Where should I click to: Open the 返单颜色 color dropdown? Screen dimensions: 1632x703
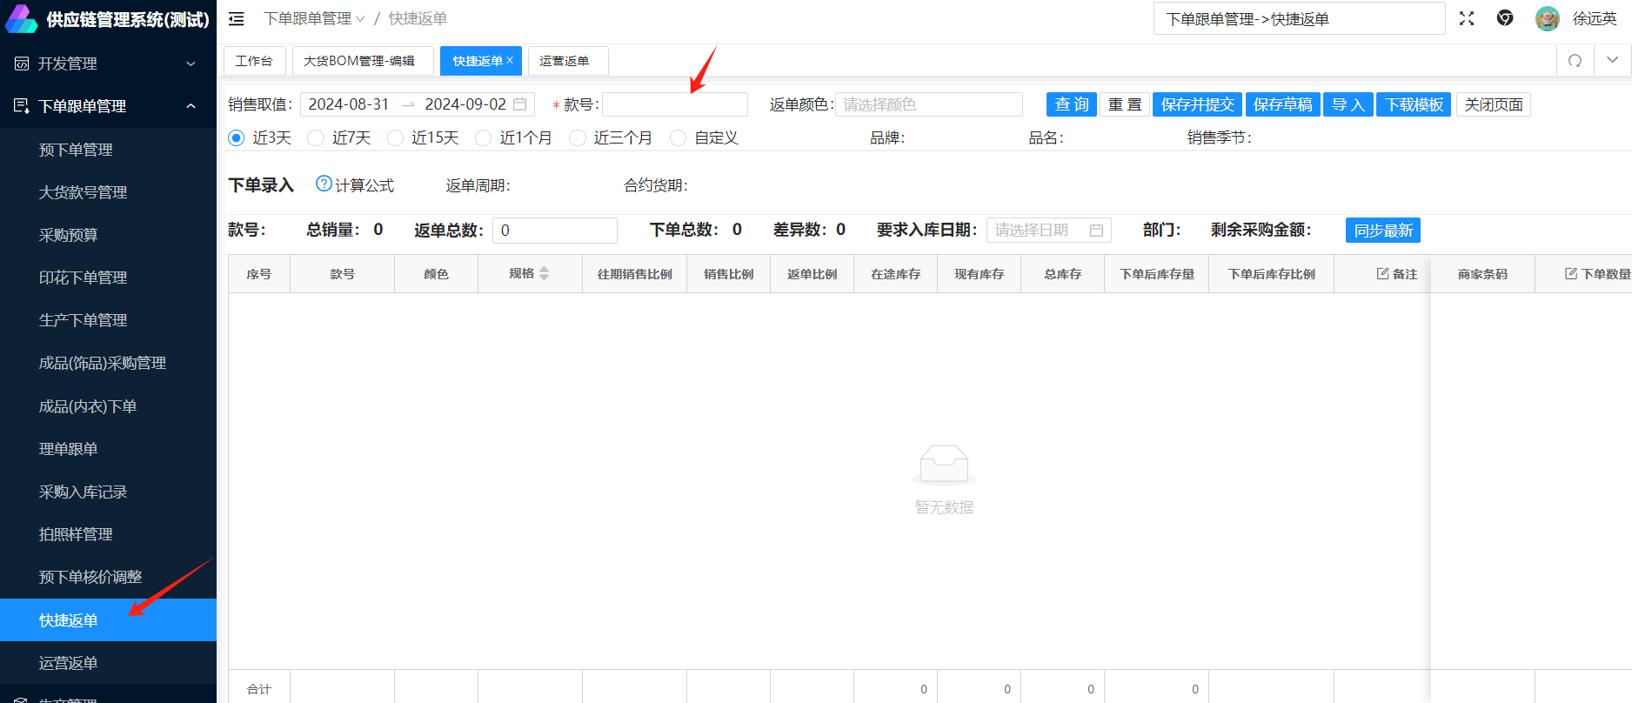coord(928,104)
